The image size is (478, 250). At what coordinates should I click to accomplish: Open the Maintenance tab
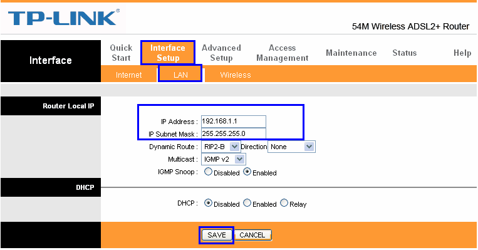(x=351, y=53)
